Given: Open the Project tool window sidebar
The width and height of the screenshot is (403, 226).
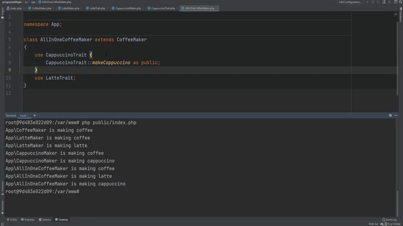Looking at the screenshot, I should [3, 13].
